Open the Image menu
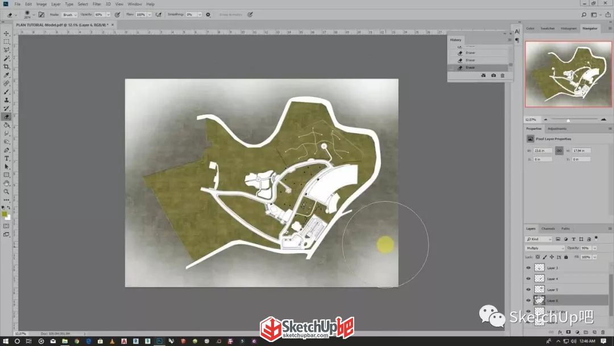614x346 pixels. (42, 4)
